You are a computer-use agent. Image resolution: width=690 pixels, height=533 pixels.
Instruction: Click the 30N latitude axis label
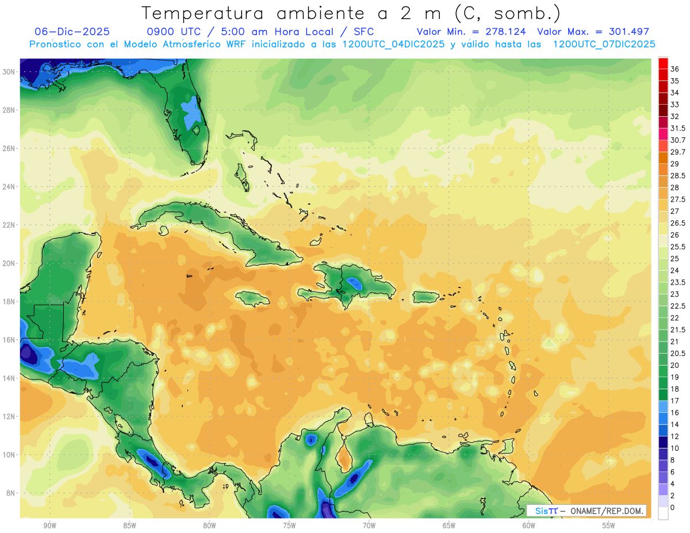pyautogui.click(x=9, y=71)
